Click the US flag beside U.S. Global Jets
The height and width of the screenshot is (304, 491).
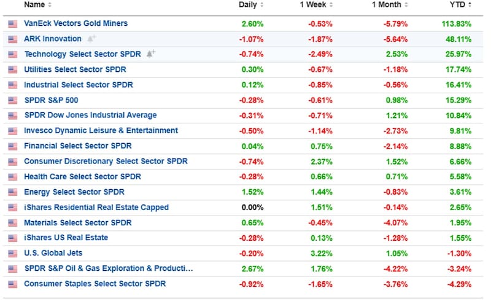[13, 254]
